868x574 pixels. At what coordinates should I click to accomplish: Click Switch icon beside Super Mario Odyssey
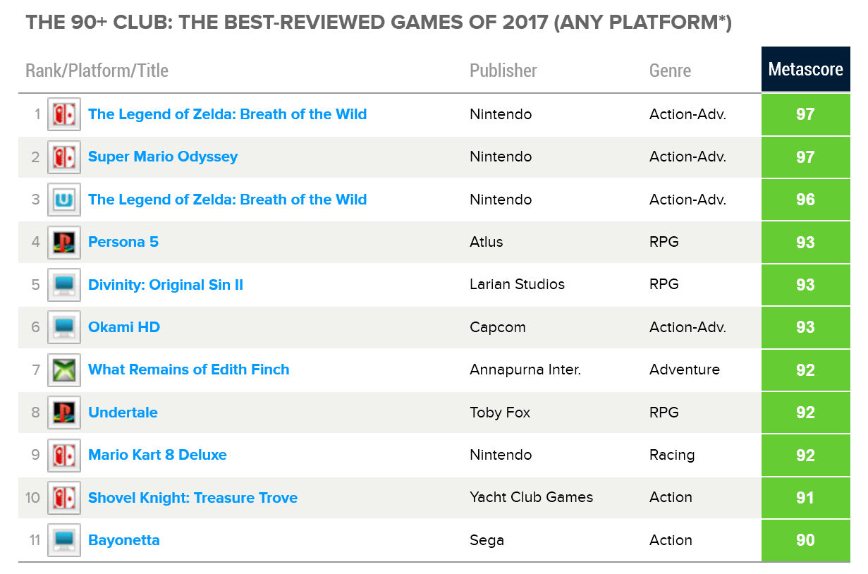(x=64, y=157)
